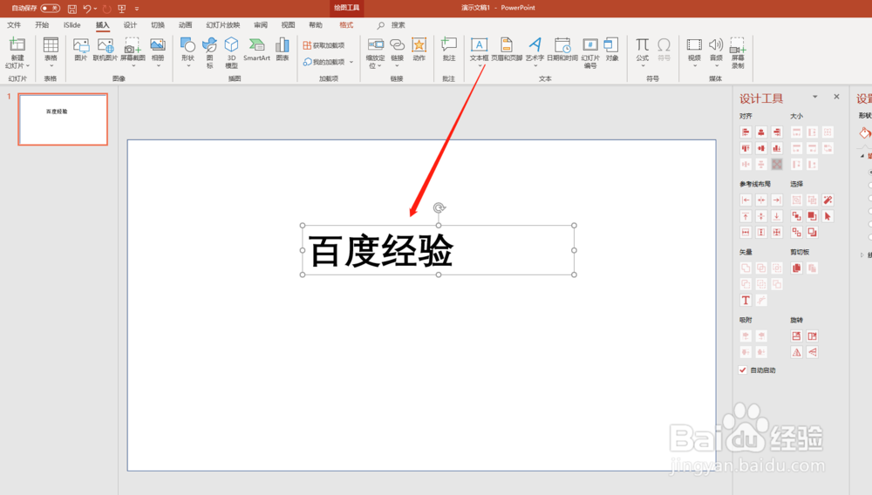
Task: Insert a 3D模型 (3D Model)
Action: pos(231,52)
